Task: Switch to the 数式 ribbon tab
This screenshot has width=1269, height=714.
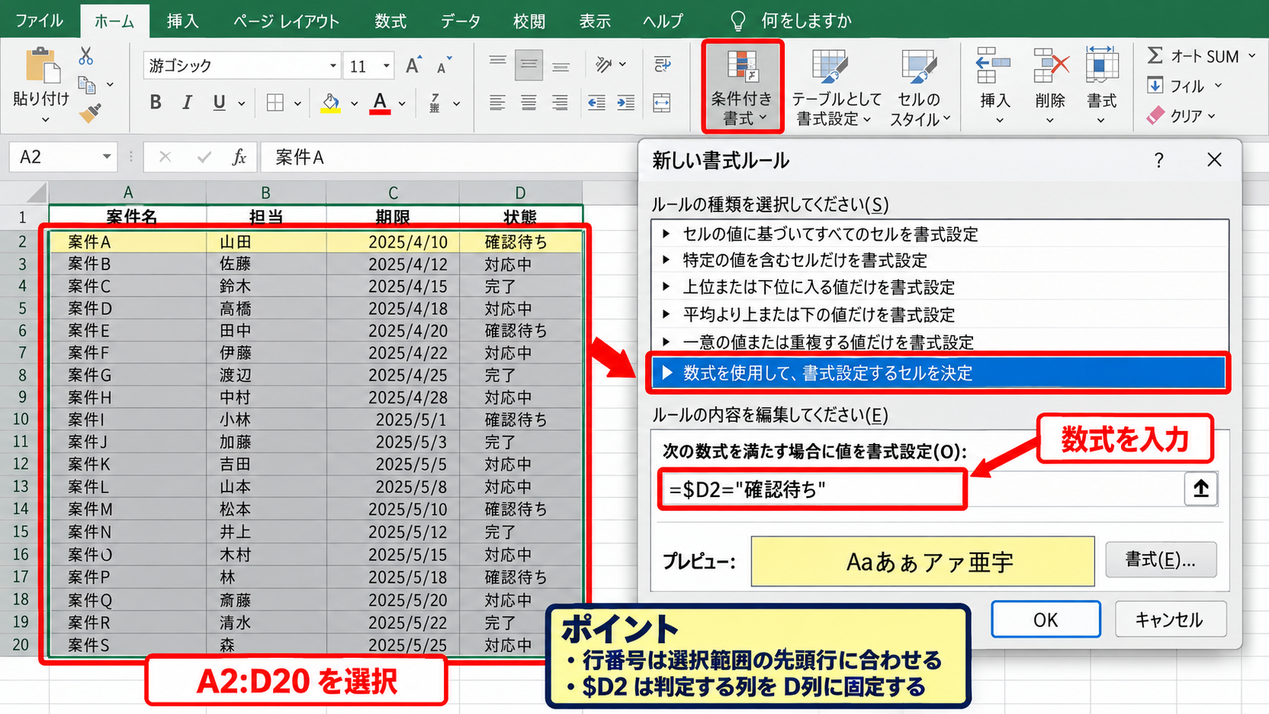Action: tap(391, 20)
